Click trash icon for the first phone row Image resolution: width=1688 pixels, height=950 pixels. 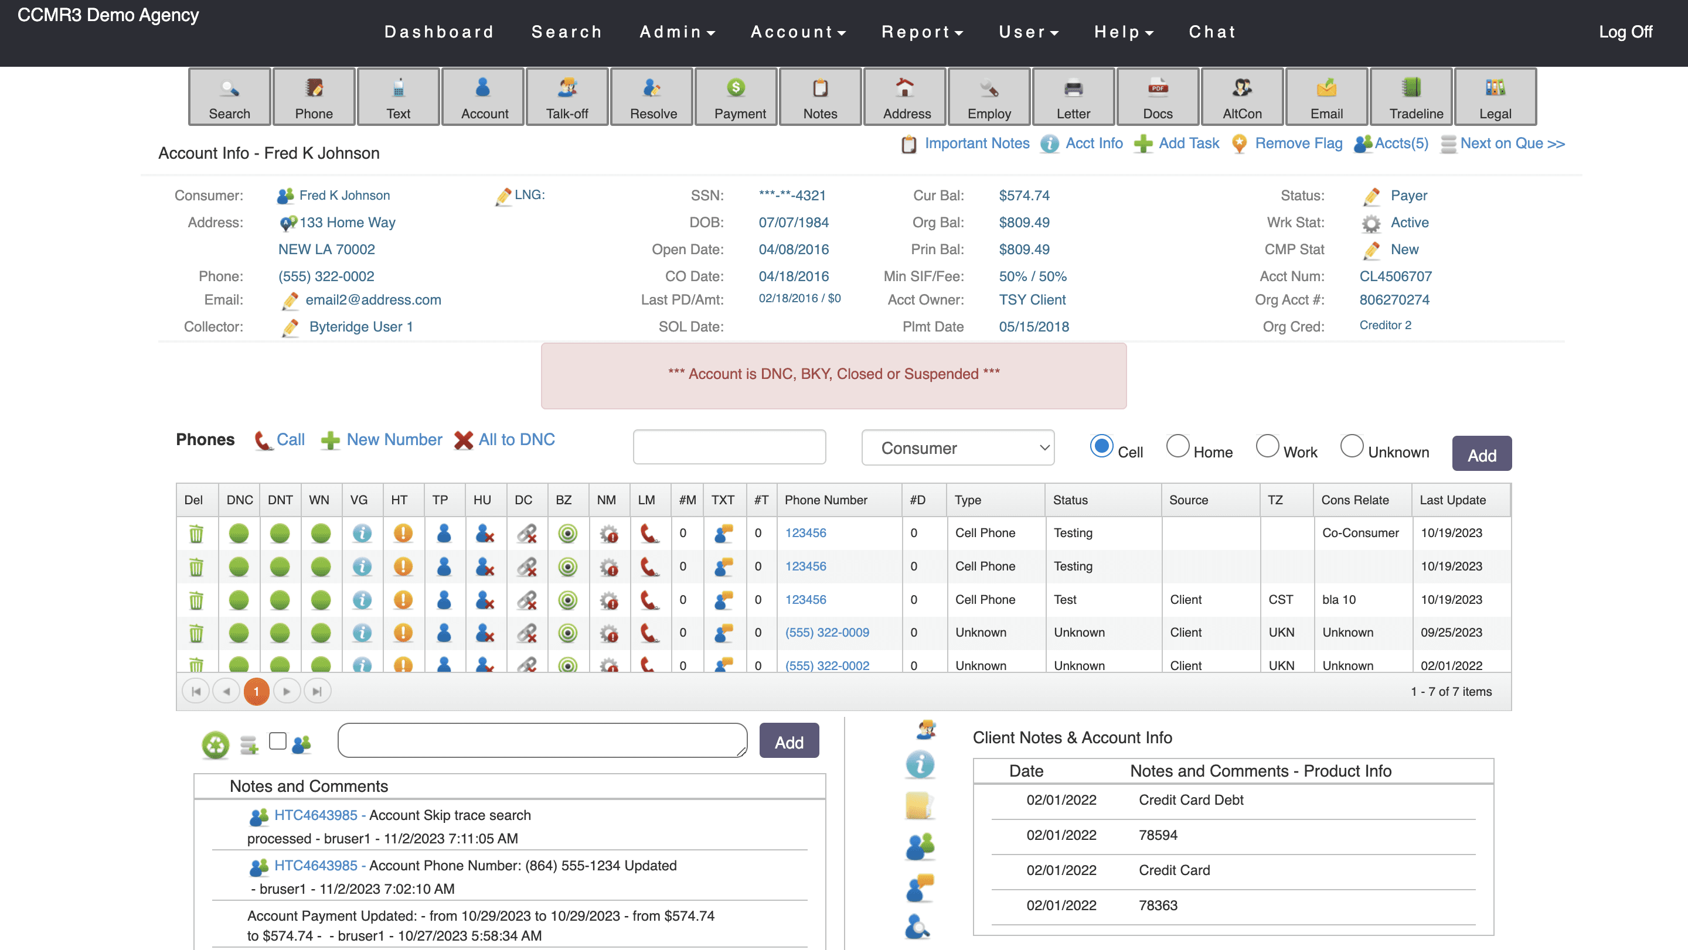196,534
